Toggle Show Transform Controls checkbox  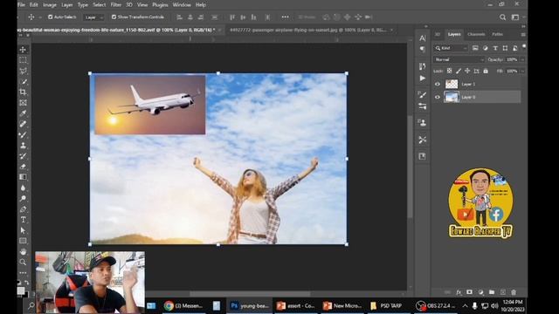[114, 17]
